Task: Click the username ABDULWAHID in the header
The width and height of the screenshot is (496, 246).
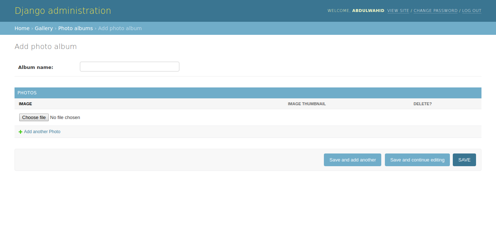Action: click(x=368, y=11)
